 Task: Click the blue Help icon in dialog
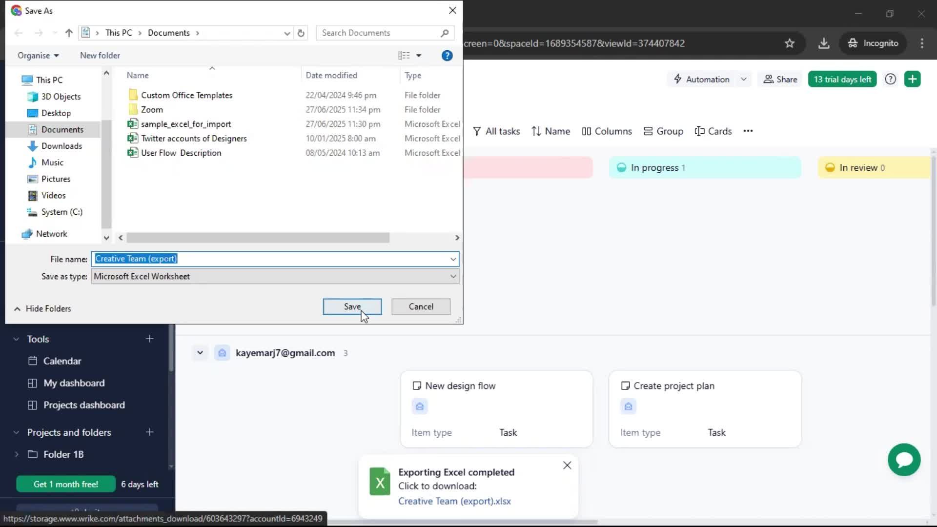[447, 56]
